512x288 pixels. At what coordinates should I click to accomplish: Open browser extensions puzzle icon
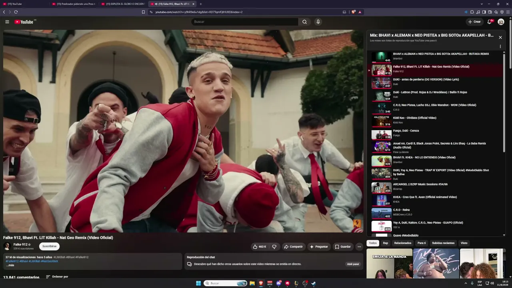[x=472, y=12]
